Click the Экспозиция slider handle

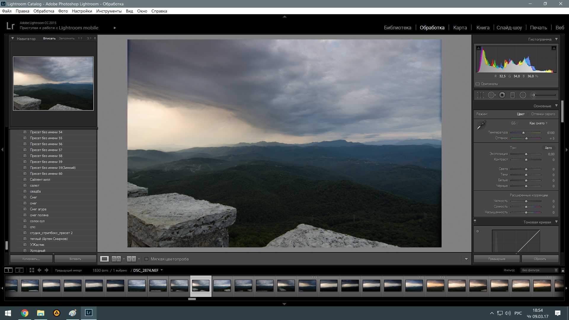[x=526, y=154]
